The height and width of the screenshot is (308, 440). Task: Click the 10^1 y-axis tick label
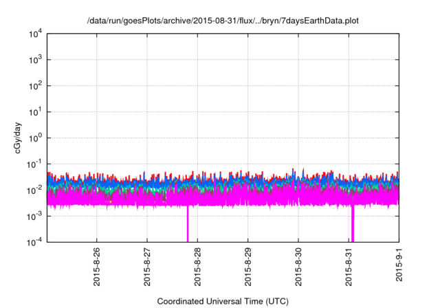click(35, 112)
